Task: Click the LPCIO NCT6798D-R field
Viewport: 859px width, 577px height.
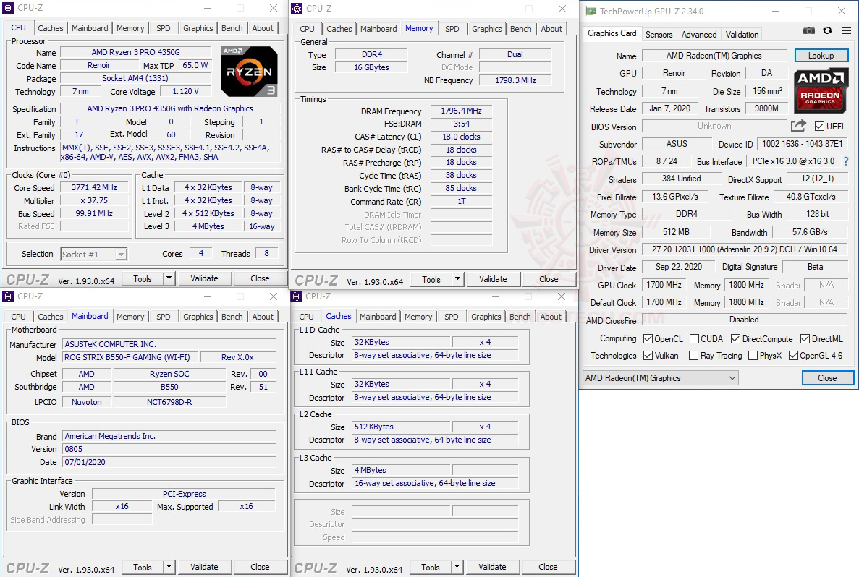Action: click(x=169, y=402)
